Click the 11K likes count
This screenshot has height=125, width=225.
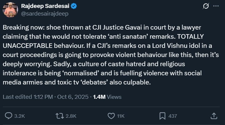click(x=121, y=116)
